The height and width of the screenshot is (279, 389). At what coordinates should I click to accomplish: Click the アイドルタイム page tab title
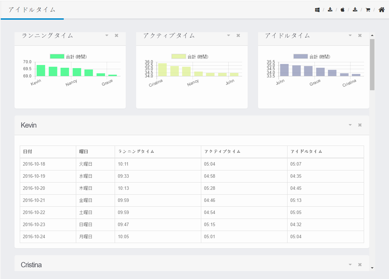click(32, 10)
